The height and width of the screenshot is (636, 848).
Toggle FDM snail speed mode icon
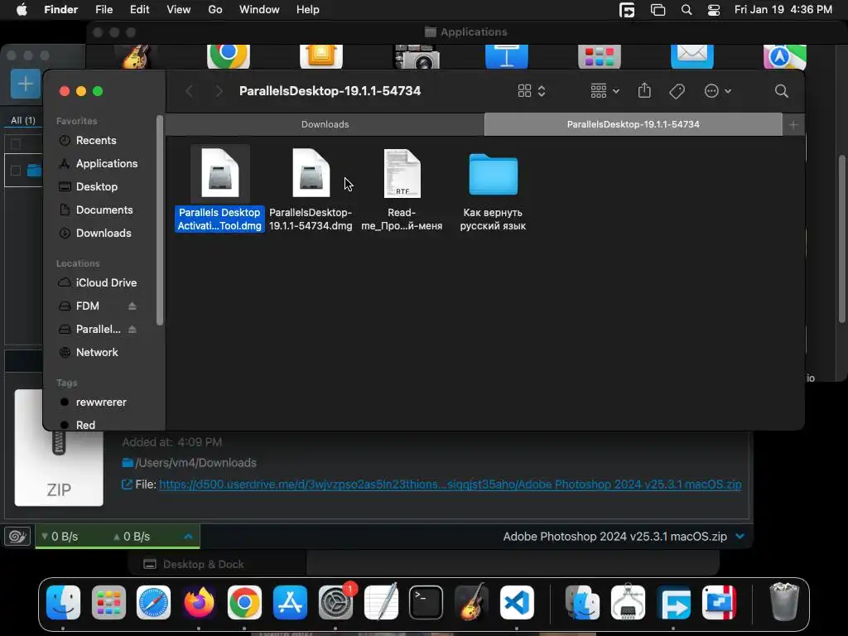pos(17,537)
